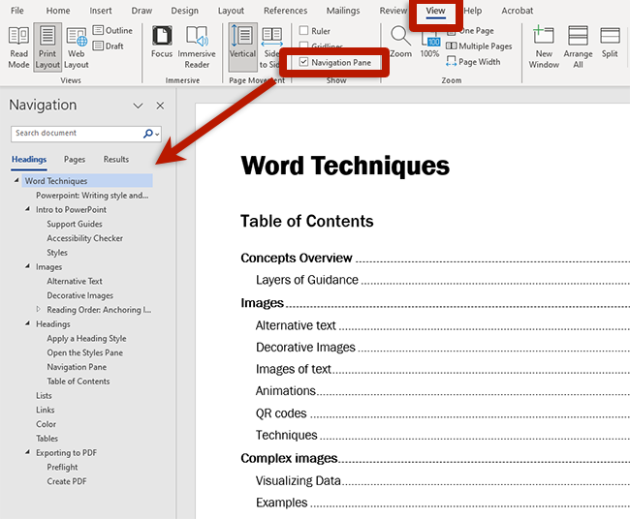
Task: Toggle the Ruler checkbox
Action: tap(303, 31)
